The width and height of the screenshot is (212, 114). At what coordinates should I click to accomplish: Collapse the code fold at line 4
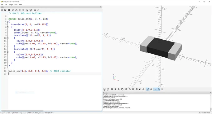(8, 22)
